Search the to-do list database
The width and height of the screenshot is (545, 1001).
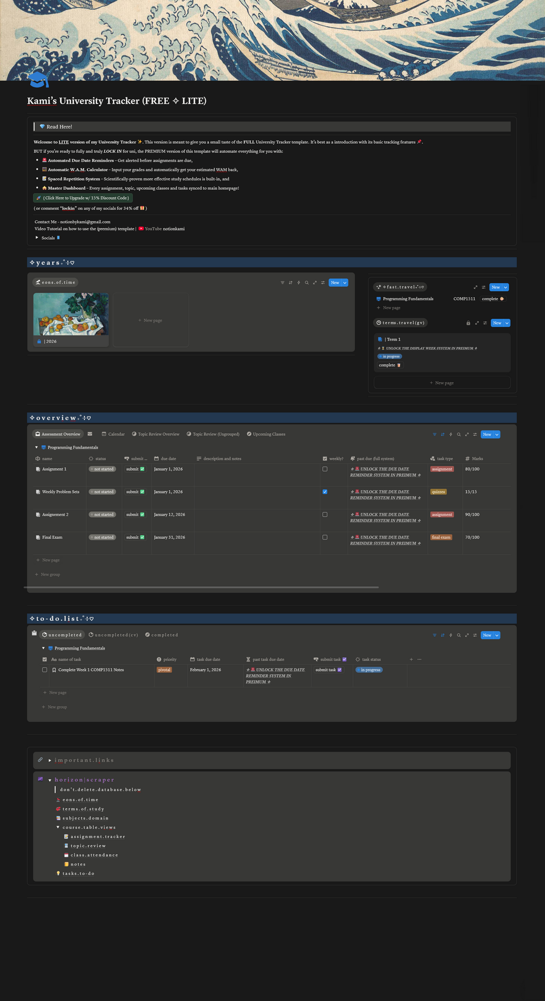point(459,635)
